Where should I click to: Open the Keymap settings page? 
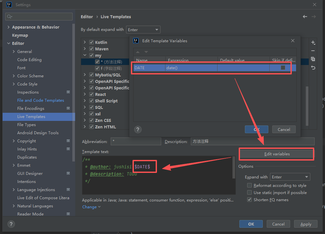click(x=20, y=35)
